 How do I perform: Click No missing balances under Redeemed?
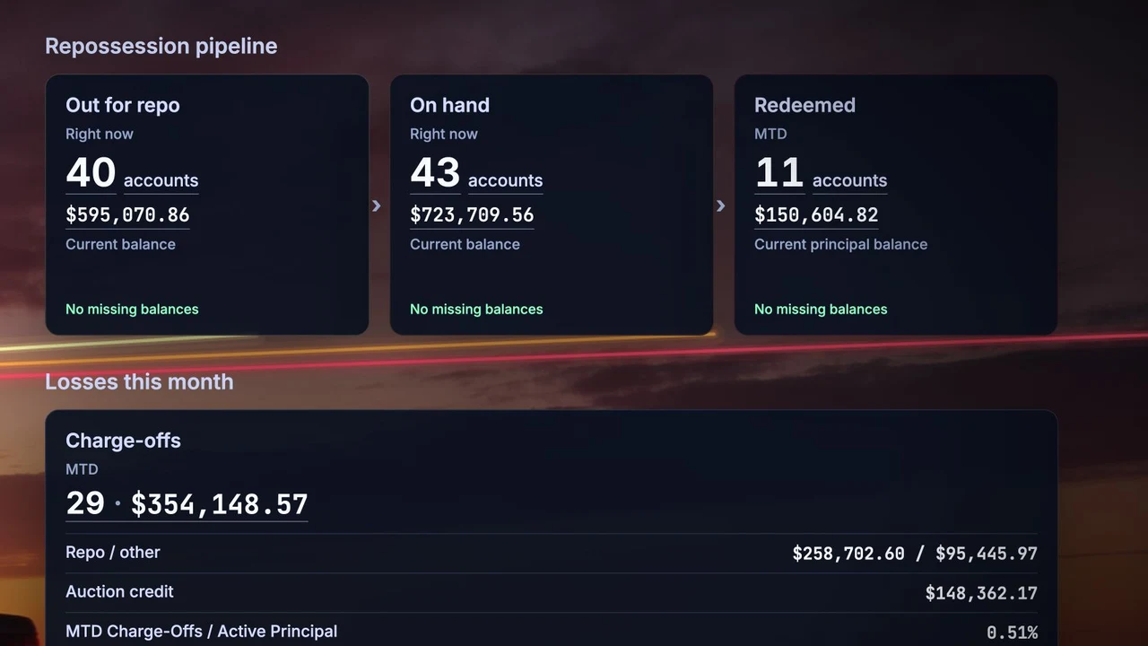[x=821, y=310]
